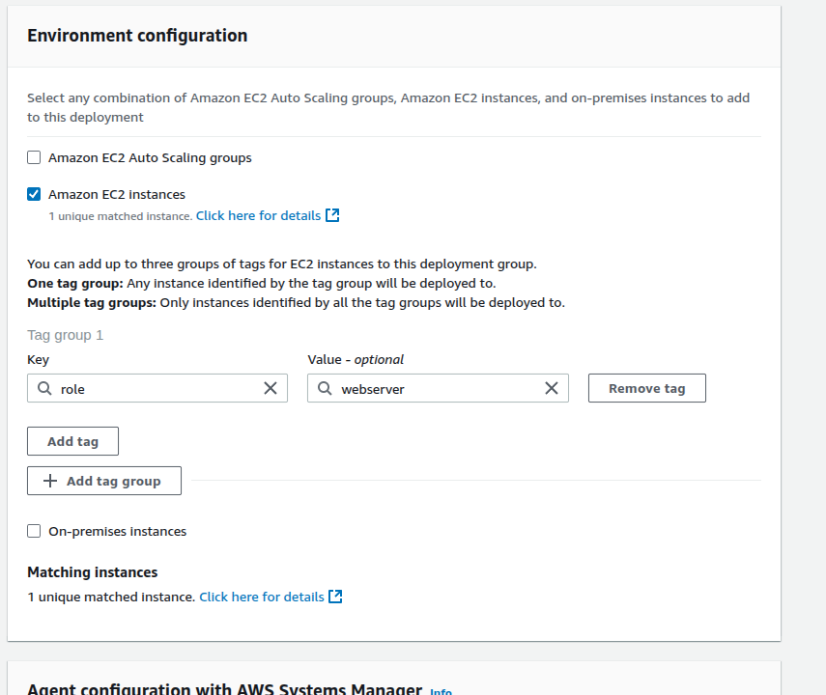Clear the role key with X icon
The width and height of the screenshot is (826, 695).
pos(271,388)
